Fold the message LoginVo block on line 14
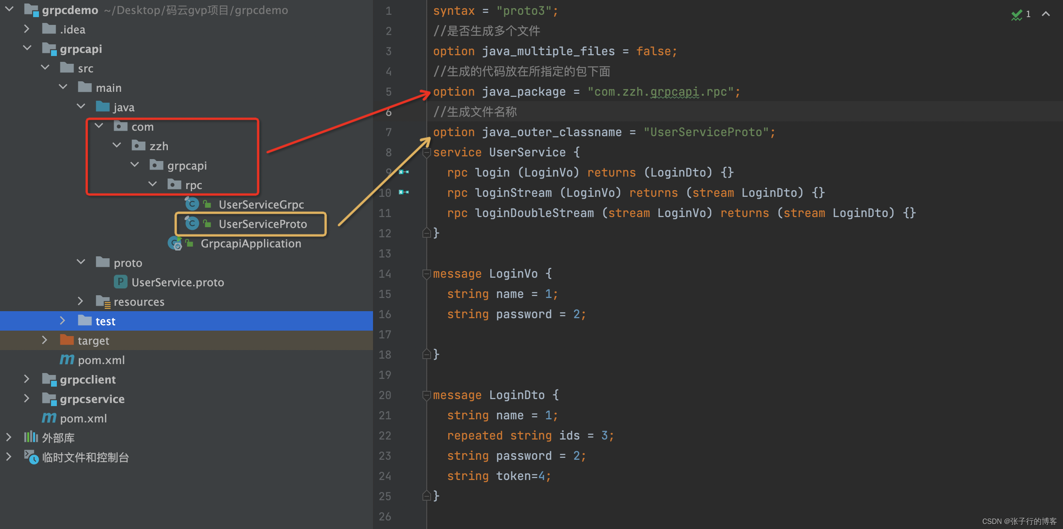Image resolution: width=1063 pixels, height=529 pixels. click(427, 274)
